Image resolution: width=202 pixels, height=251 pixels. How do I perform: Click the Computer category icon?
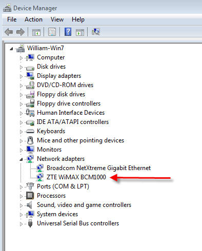click(x=30, y=57)
